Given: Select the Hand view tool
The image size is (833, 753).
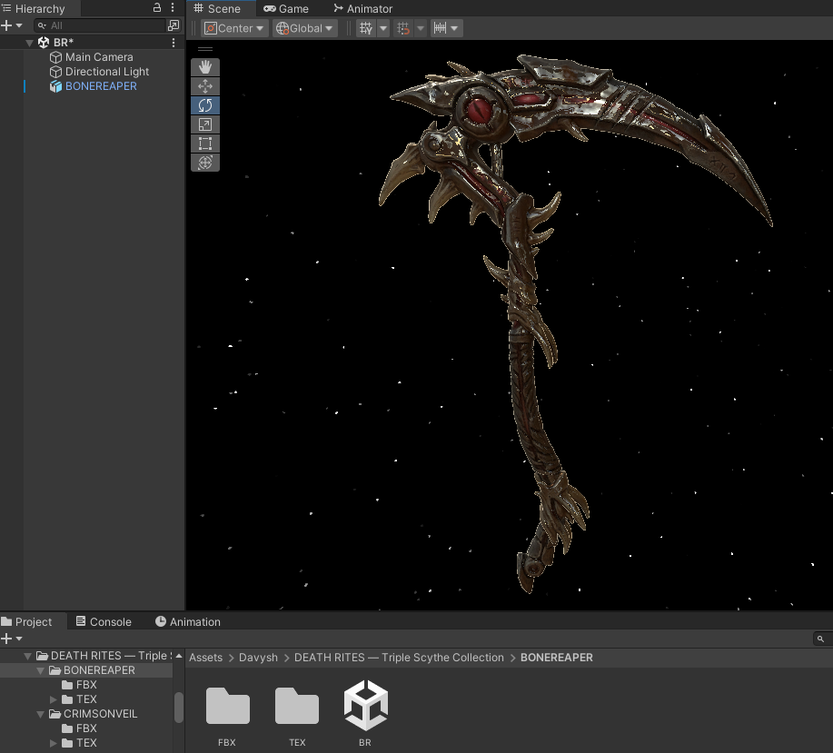Looking at the screenshot, I should coord(205,67).
